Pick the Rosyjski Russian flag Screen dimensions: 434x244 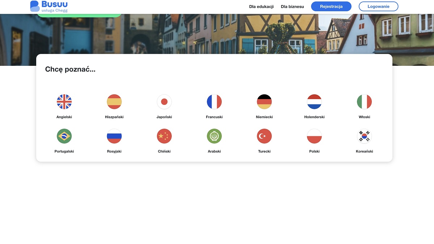coord(114,136)
